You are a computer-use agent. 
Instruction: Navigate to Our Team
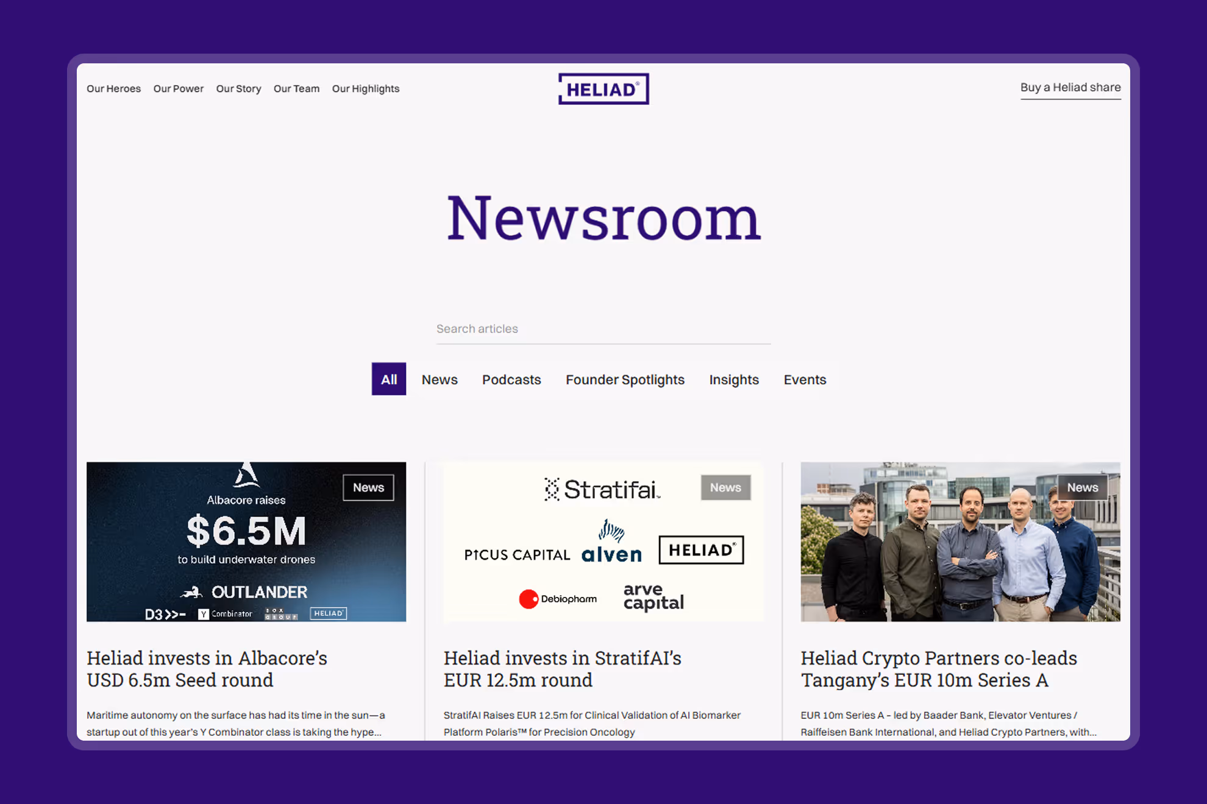[x=296, y=89]
